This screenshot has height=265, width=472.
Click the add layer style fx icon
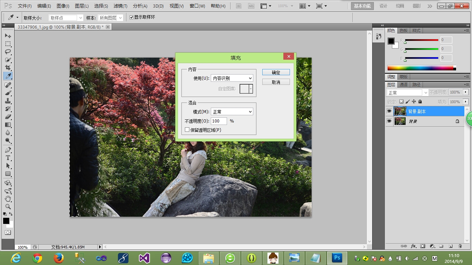pyautogui.click(x=413, y=246)
